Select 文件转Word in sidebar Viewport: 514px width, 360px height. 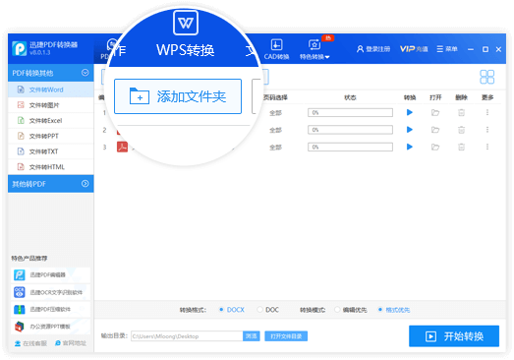(51, 90)
